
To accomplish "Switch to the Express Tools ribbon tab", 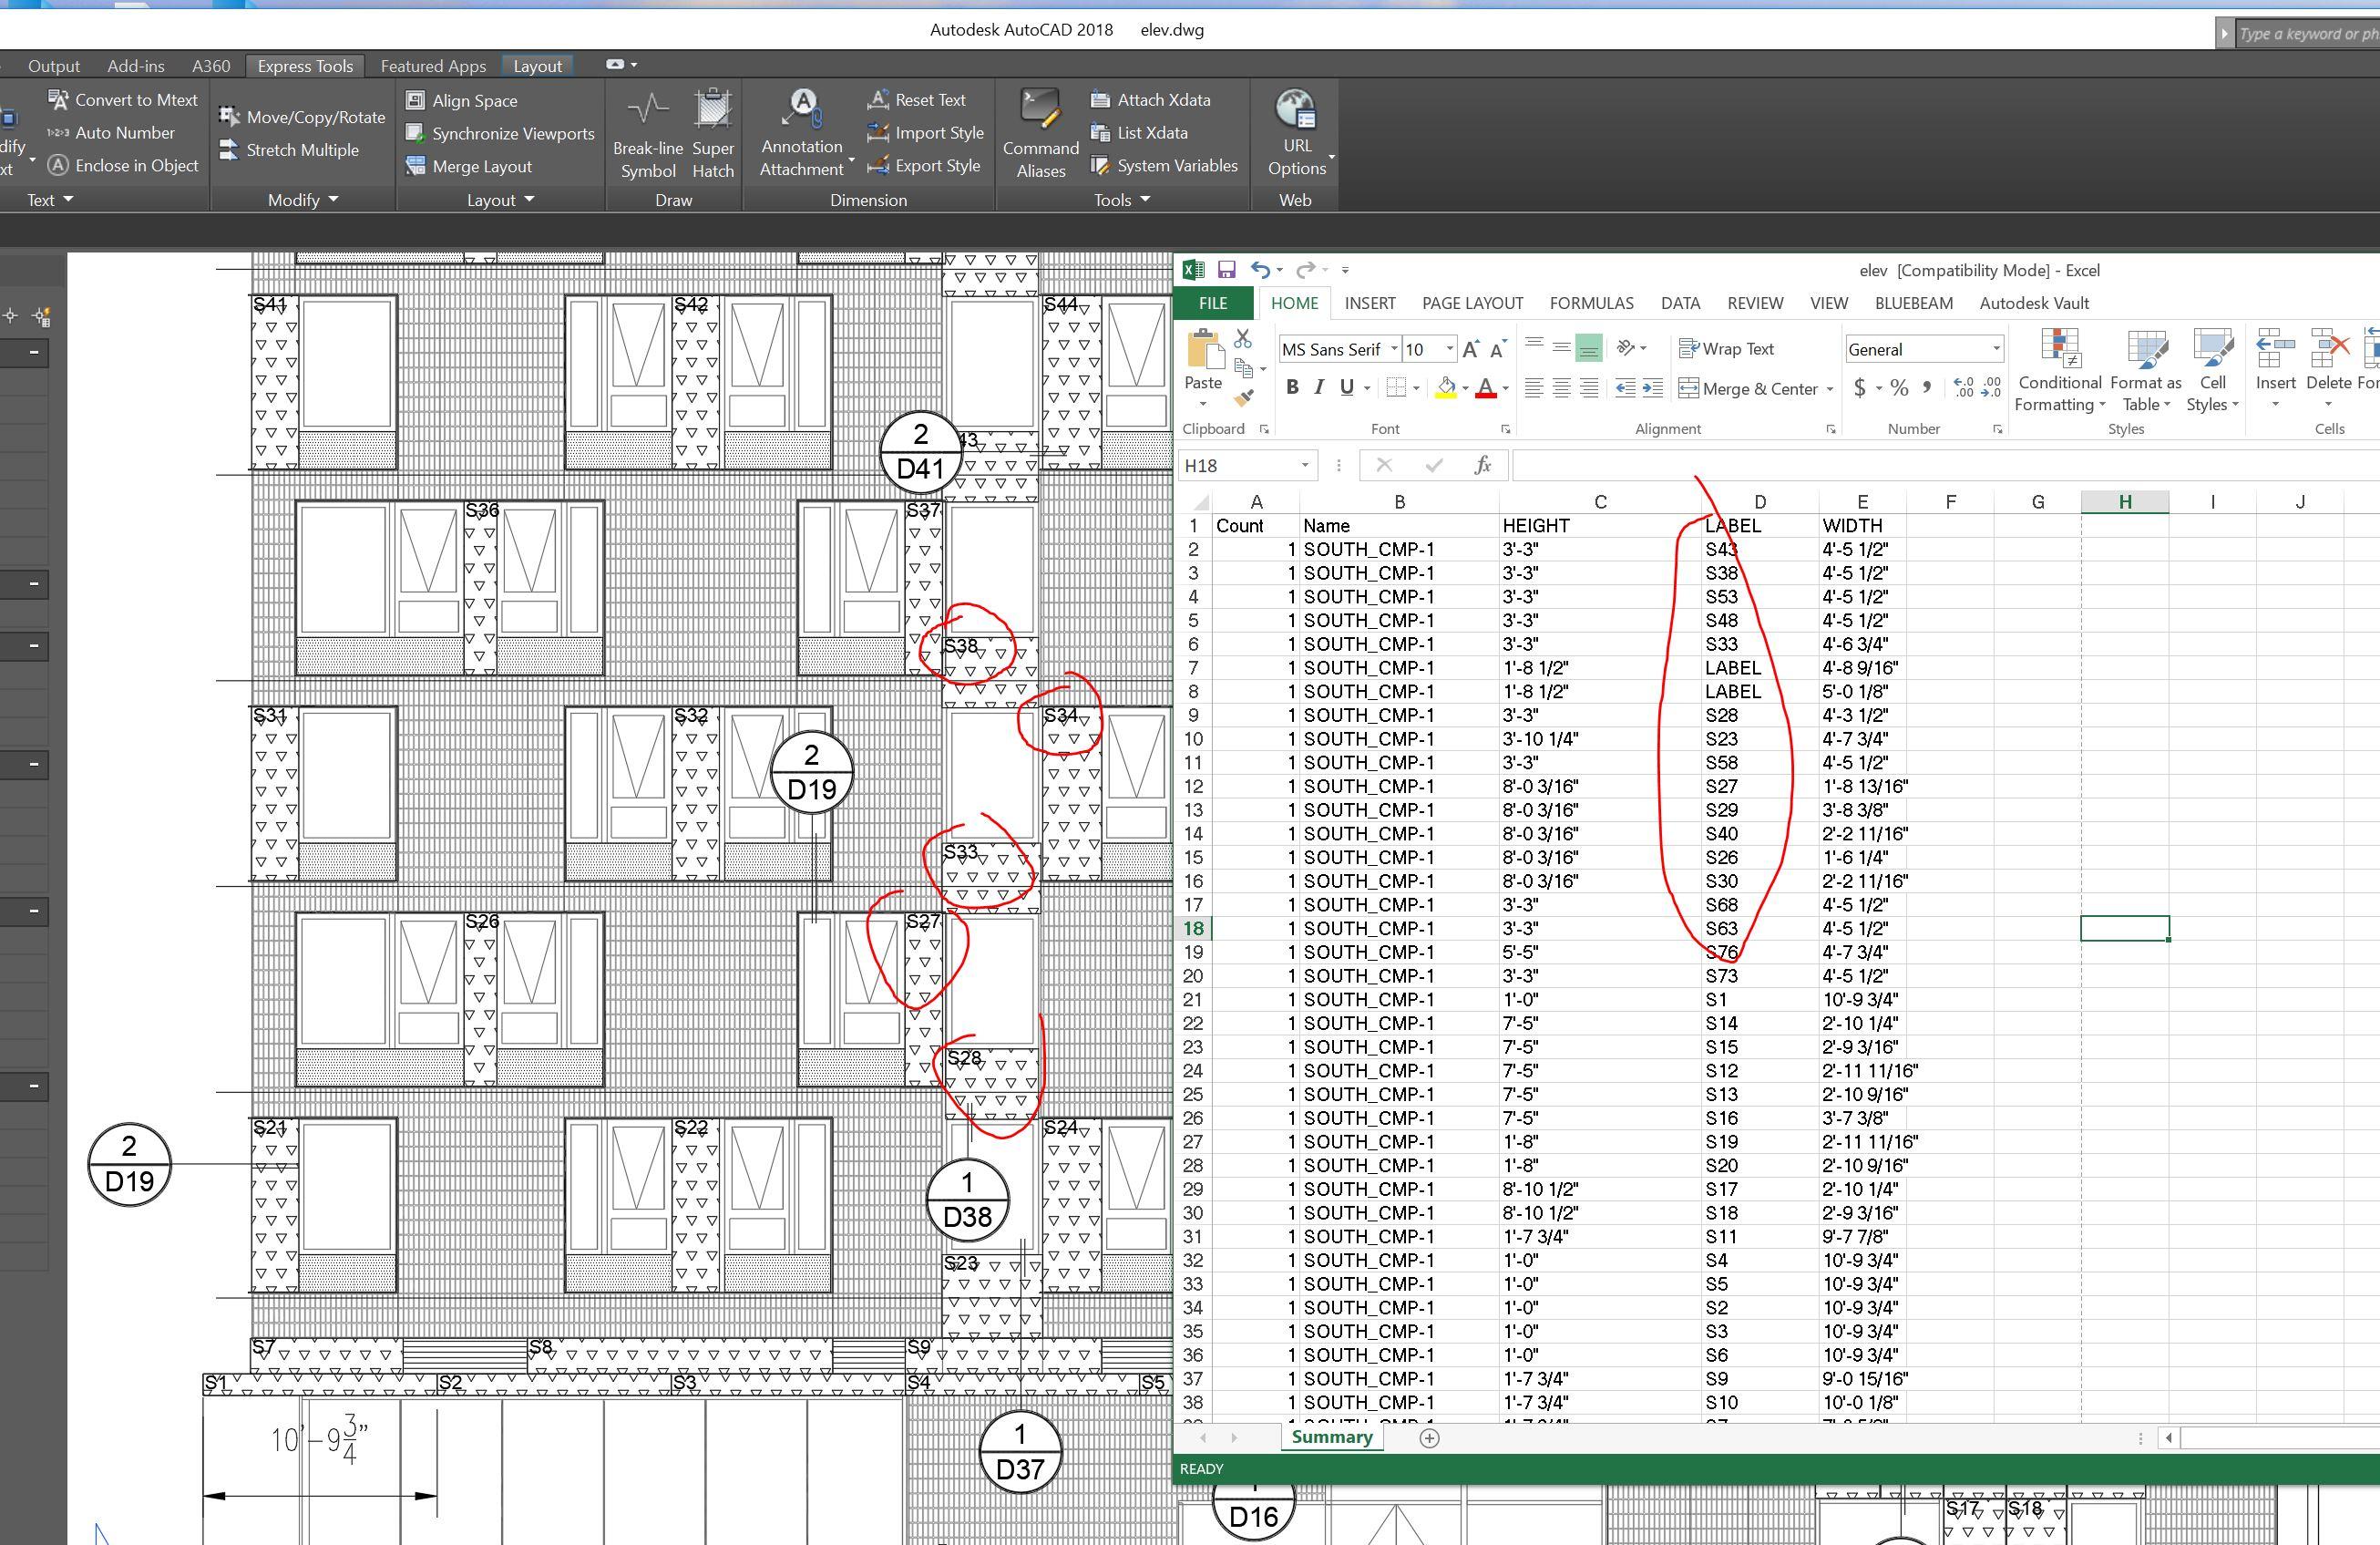I will pos(305,66).
